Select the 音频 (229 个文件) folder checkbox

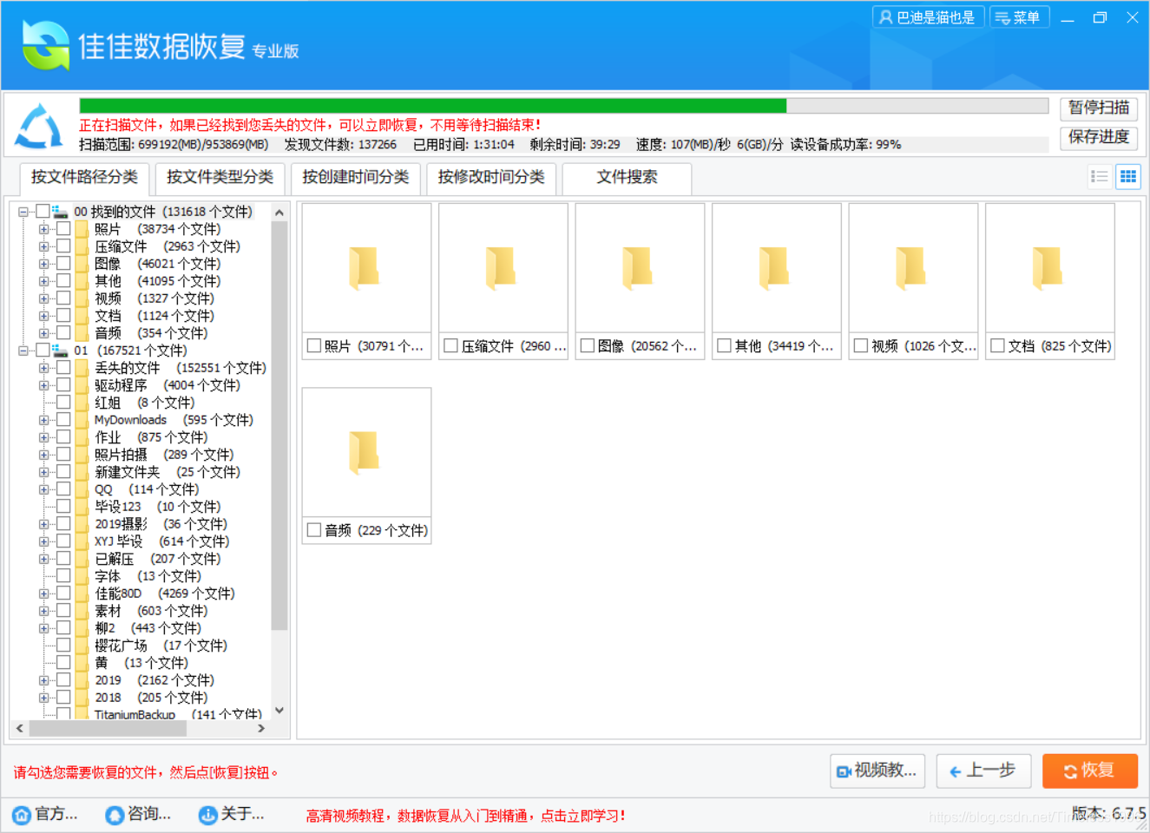(x=314, y=530)
